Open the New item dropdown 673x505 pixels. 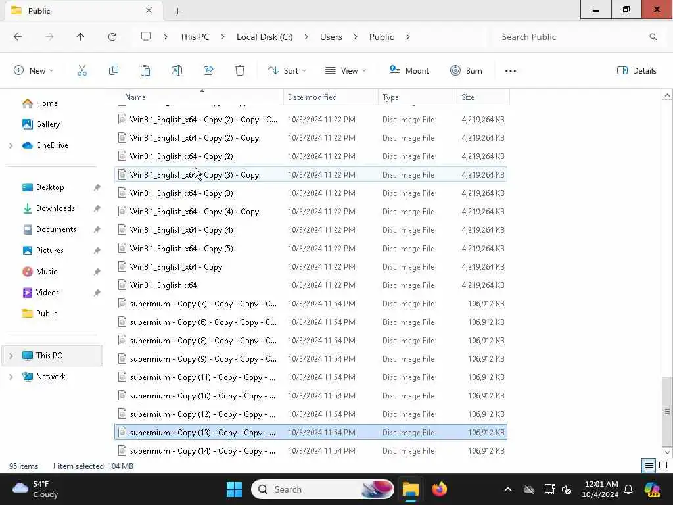[x=34, y=71]
